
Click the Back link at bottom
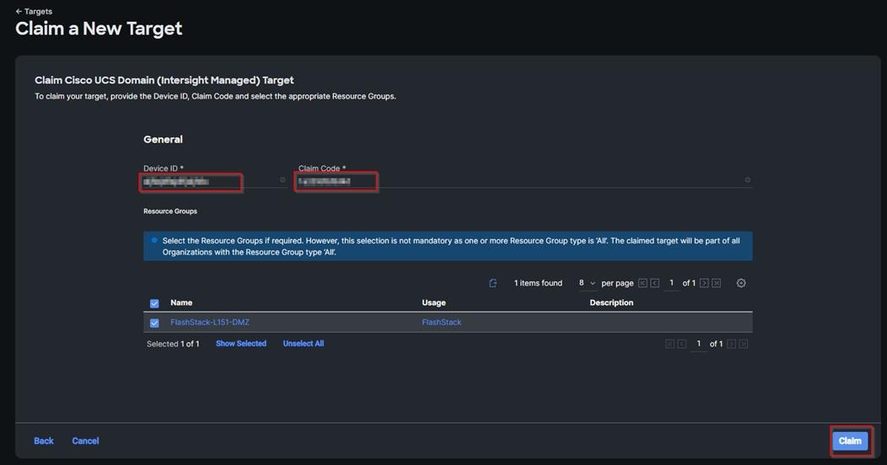44,441
